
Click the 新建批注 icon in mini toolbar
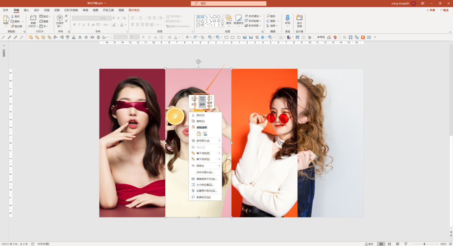pos(210,101)
